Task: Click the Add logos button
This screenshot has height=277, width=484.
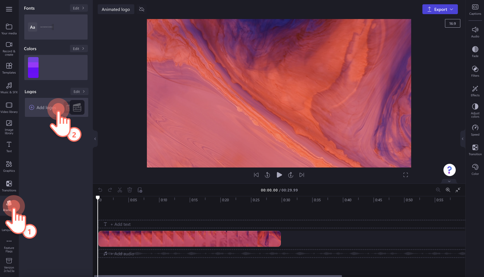Action: [x=43, y=108]
